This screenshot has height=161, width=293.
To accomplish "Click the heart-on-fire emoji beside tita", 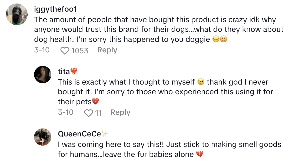I will [74, 71].
